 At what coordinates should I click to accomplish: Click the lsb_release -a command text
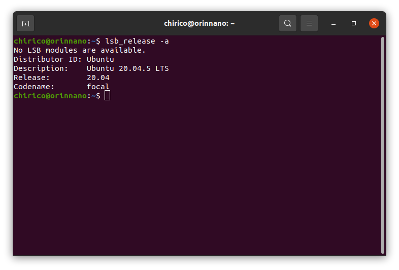coord(137,41)
